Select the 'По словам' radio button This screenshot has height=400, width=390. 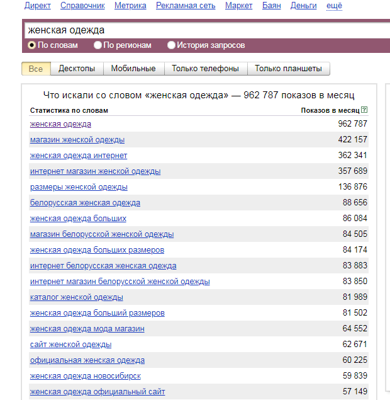coord(31,45)
